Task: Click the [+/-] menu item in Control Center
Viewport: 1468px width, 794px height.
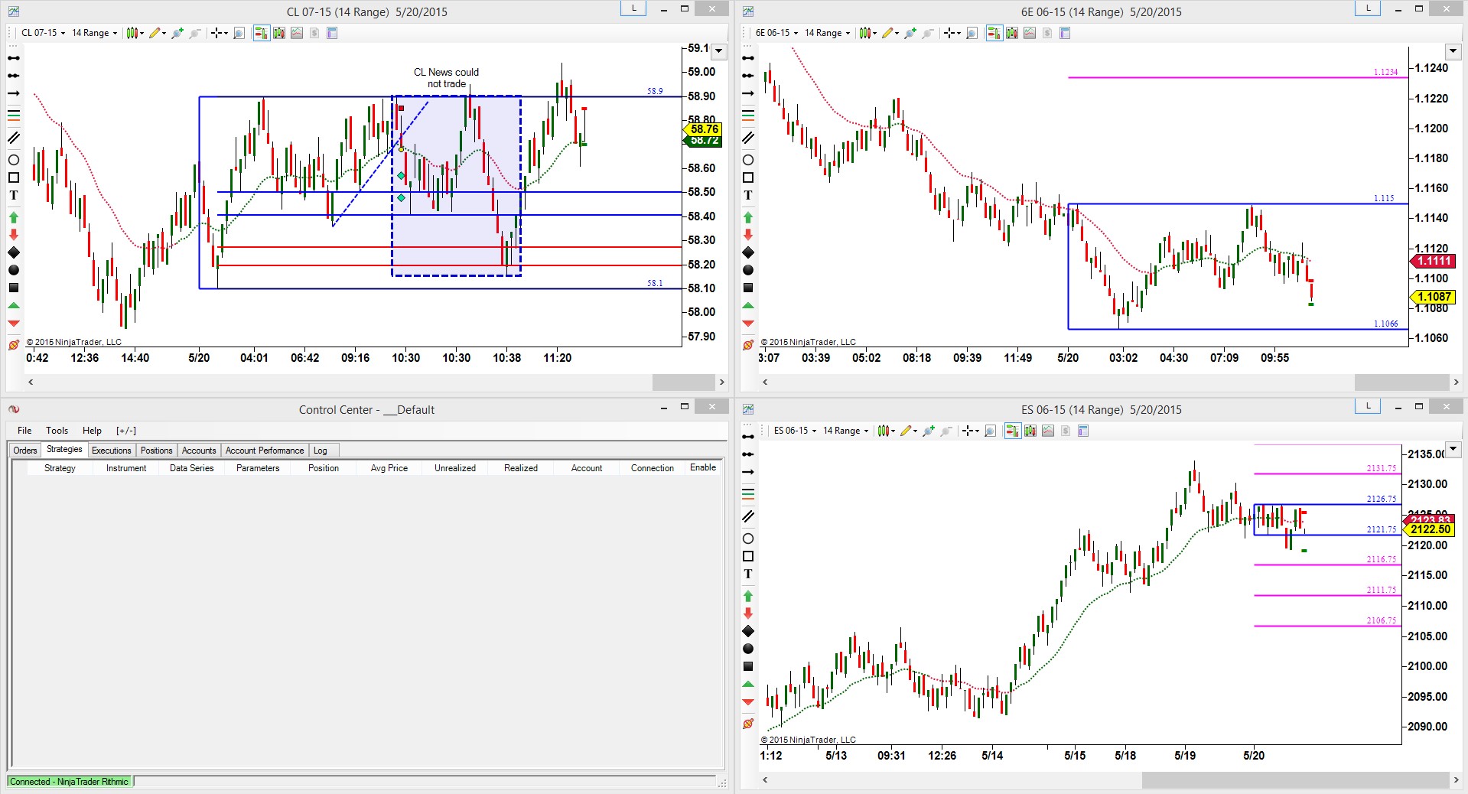Action: coord(125,431)
